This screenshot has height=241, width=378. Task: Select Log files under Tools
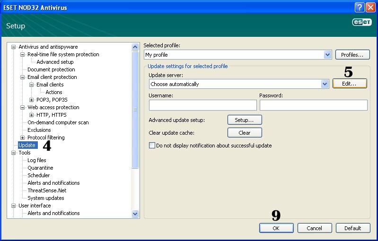[36, 160]
